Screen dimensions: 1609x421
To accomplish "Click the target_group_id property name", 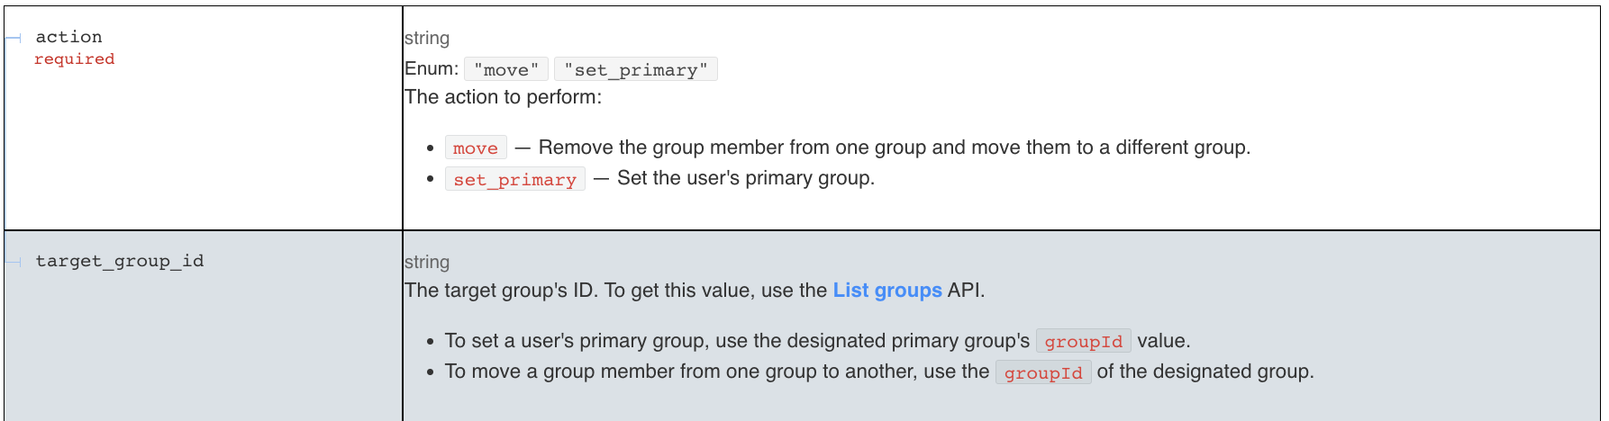I will [120, 261].
